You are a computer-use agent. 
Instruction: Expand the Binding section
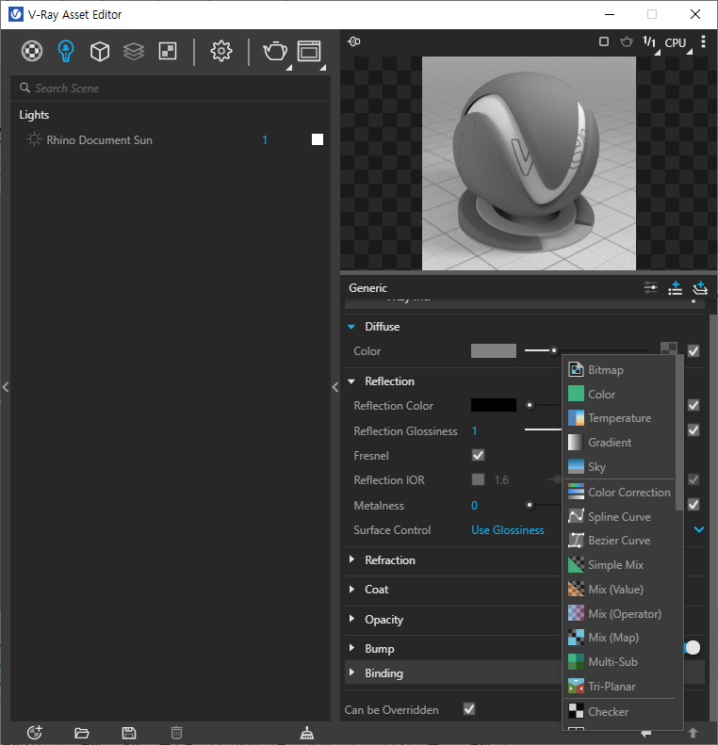[351, 672]
